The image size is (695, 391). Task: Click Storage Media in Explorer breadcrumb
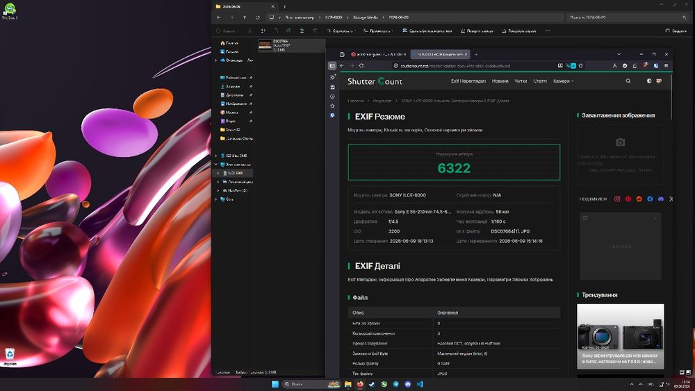click(x=366, y=17)
